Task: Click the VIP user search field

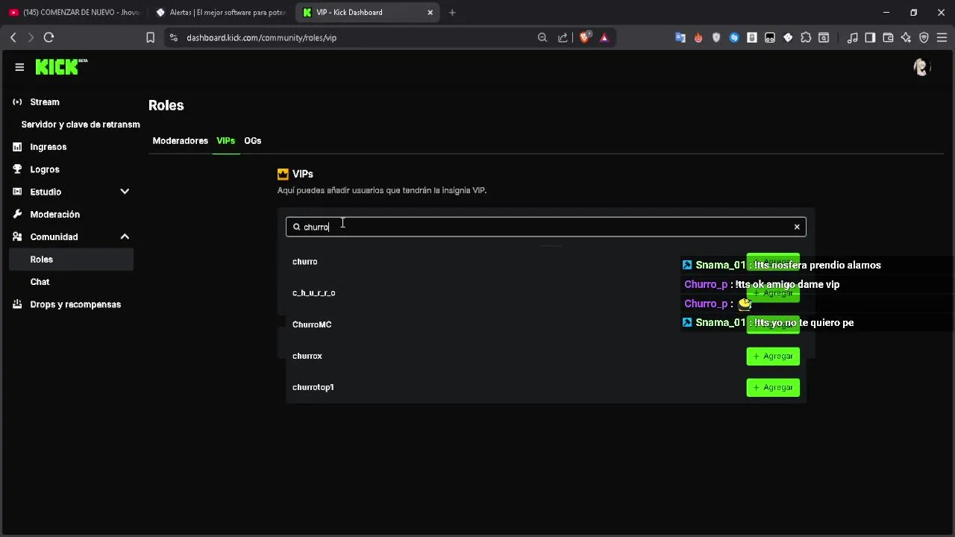Action: (x=545, y=227)
